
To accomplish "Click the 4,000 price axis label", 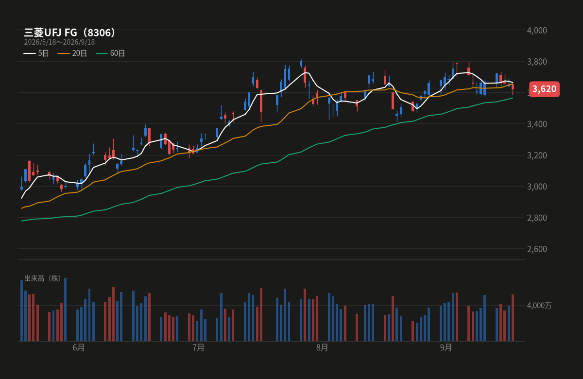I will click(x=537, y=30).
